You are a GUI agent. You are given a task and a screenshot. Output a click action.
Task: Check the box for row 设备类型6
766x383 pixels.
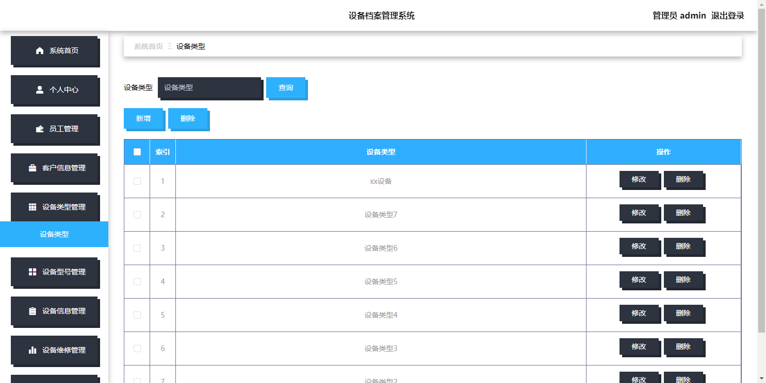[x=137, y=248]
